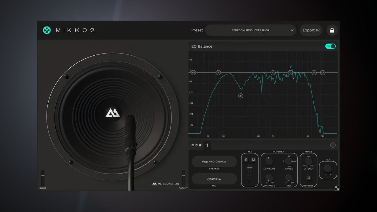377x212 pixels.
Task: Select EQ band node C
Action: click(273, 72)
